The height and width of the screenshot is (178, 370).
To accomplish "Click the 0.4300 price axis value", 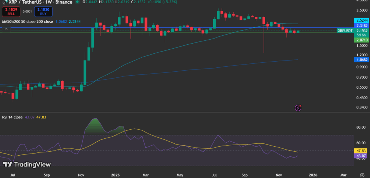I will (362, 98).
